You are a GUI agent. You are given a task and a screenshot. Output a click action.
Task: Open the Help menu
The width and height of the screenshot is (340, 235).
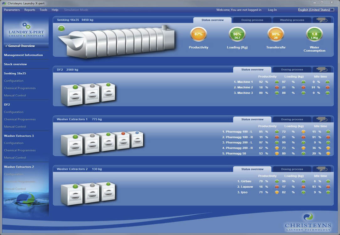pyautogui.click(x=55, y=10)
